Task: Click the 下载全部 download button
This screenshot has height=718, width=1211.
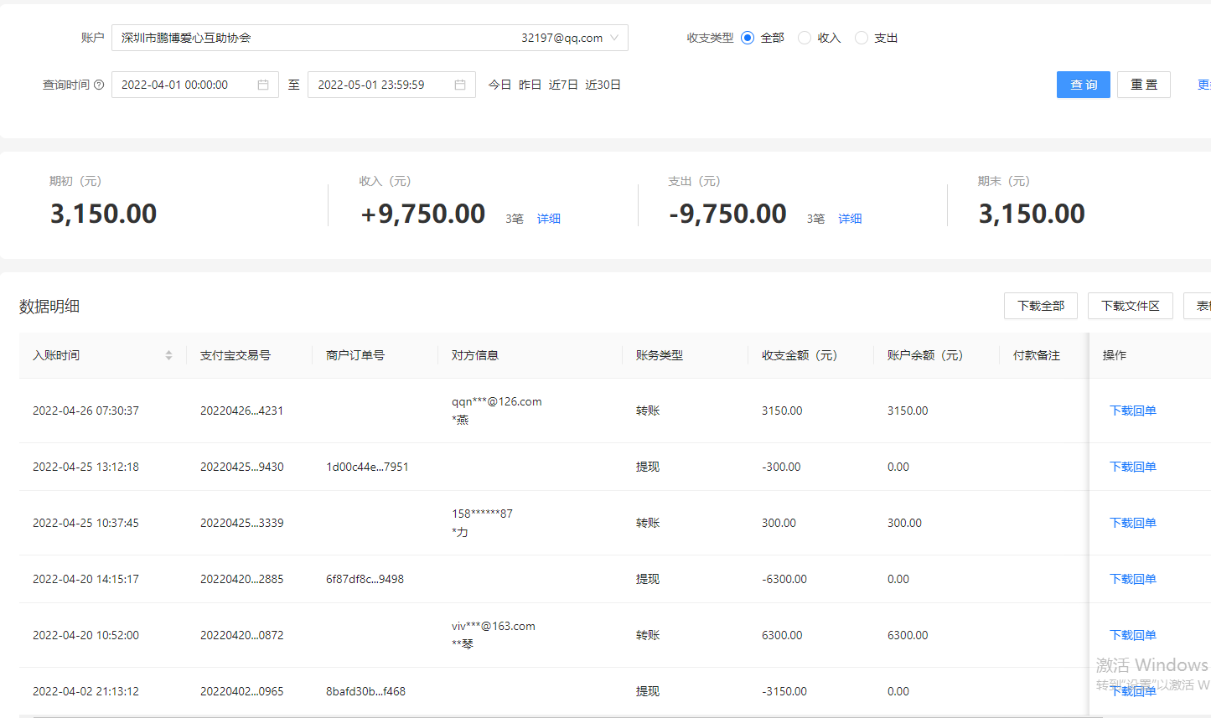Action: point(1040,306)
